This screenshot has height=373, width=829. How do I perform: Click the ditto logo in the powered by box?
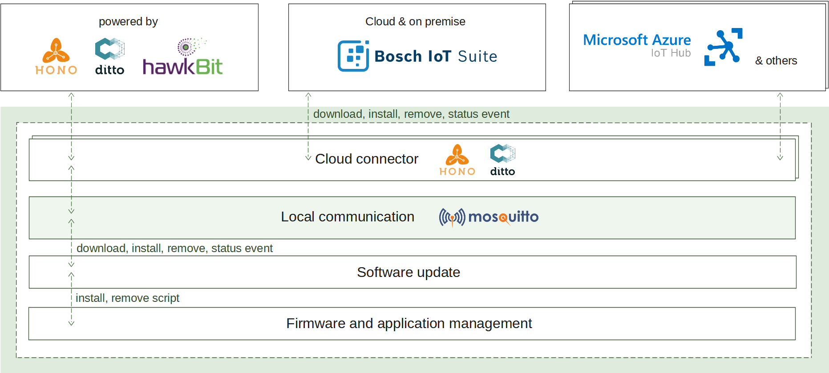110,56
